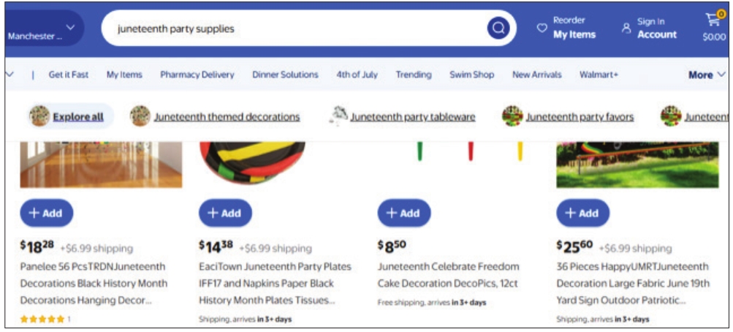This screenshot has height=332, width=733.
Task: Expand the More navigation dropdown
Action: (707, 75)
